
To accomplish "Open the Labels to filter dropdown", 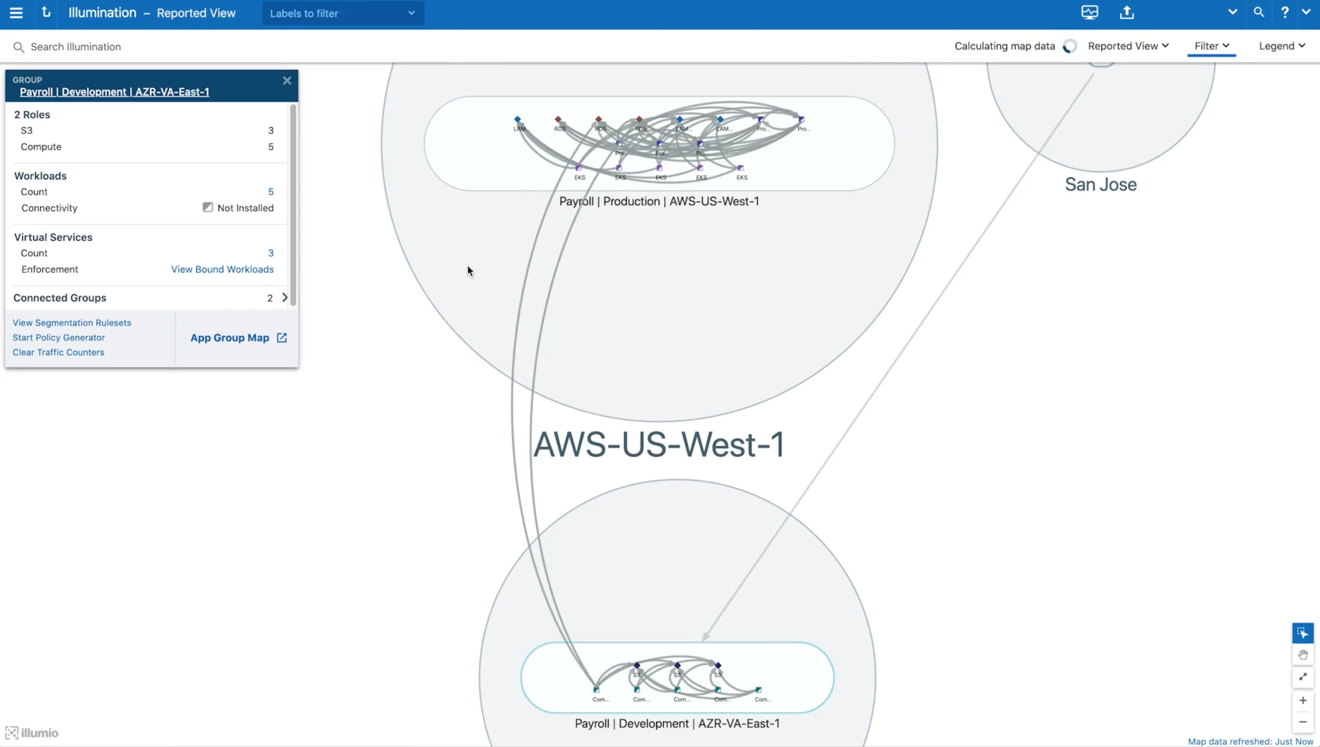I will pos(343,13).
